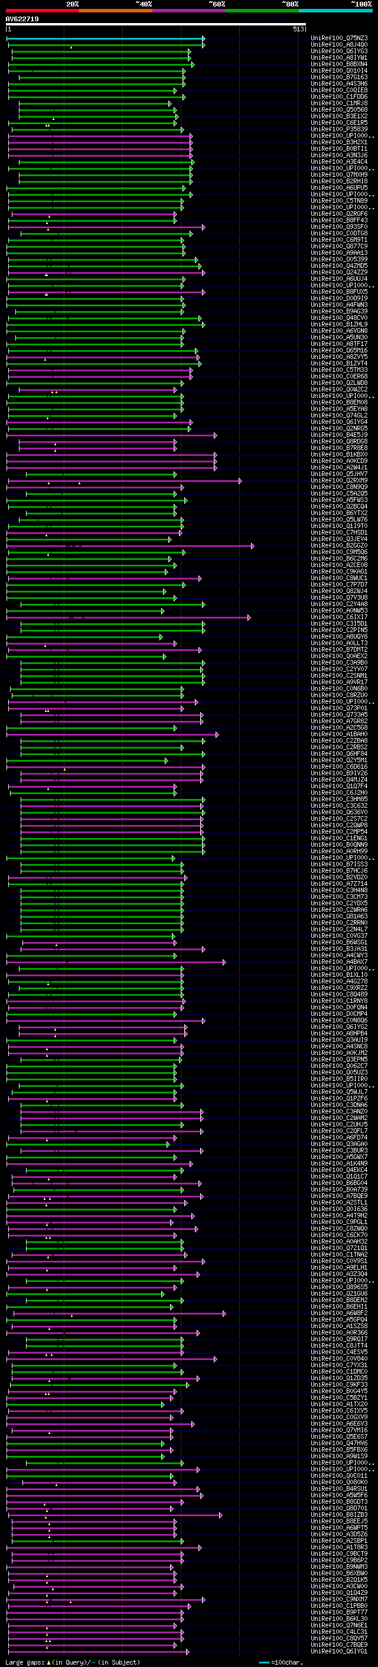This screenshot has height=1667, width=378.
Task: Click the orange ~40% identity legend segment
Action: click(116, 11)
